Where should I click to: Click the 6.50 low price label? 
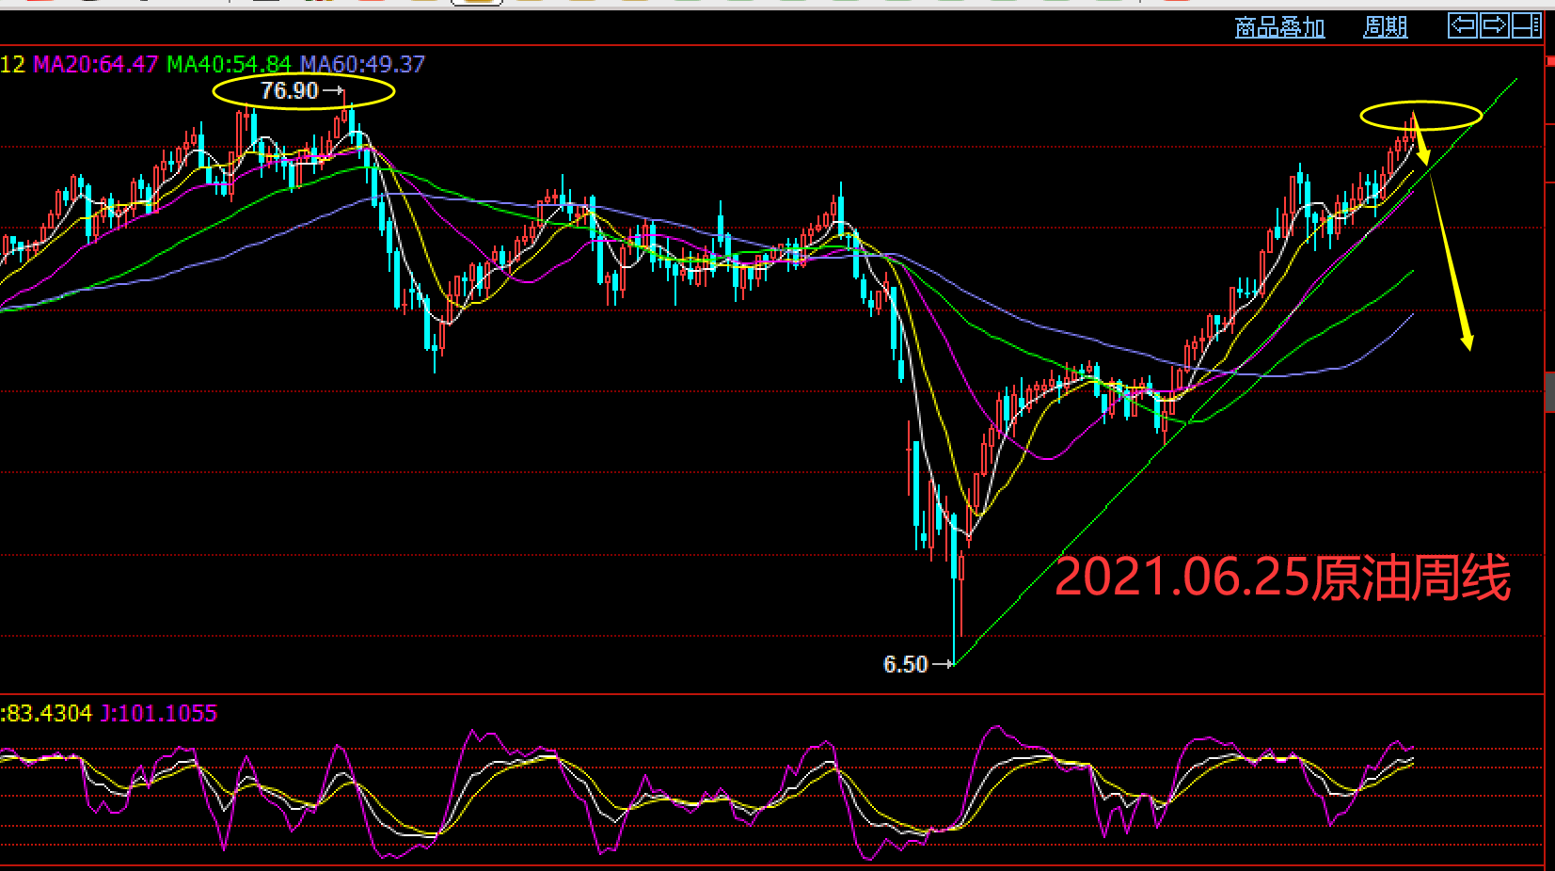pos(905,664)
